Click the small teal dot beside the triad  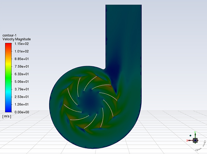tap(190, 135)
